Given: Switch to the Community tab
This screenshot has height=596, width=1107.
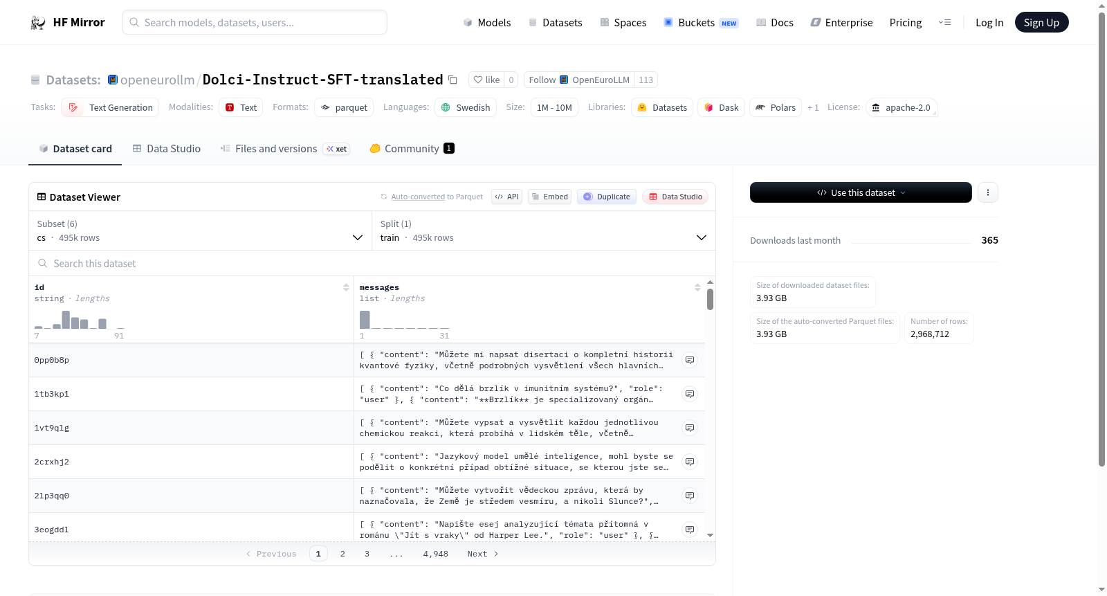Looking at the screenshot, I should click(412, 149).
